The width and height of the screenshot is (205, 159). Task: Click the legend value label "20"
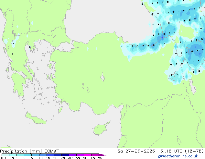pyautogui.click(x=55, y=158)
